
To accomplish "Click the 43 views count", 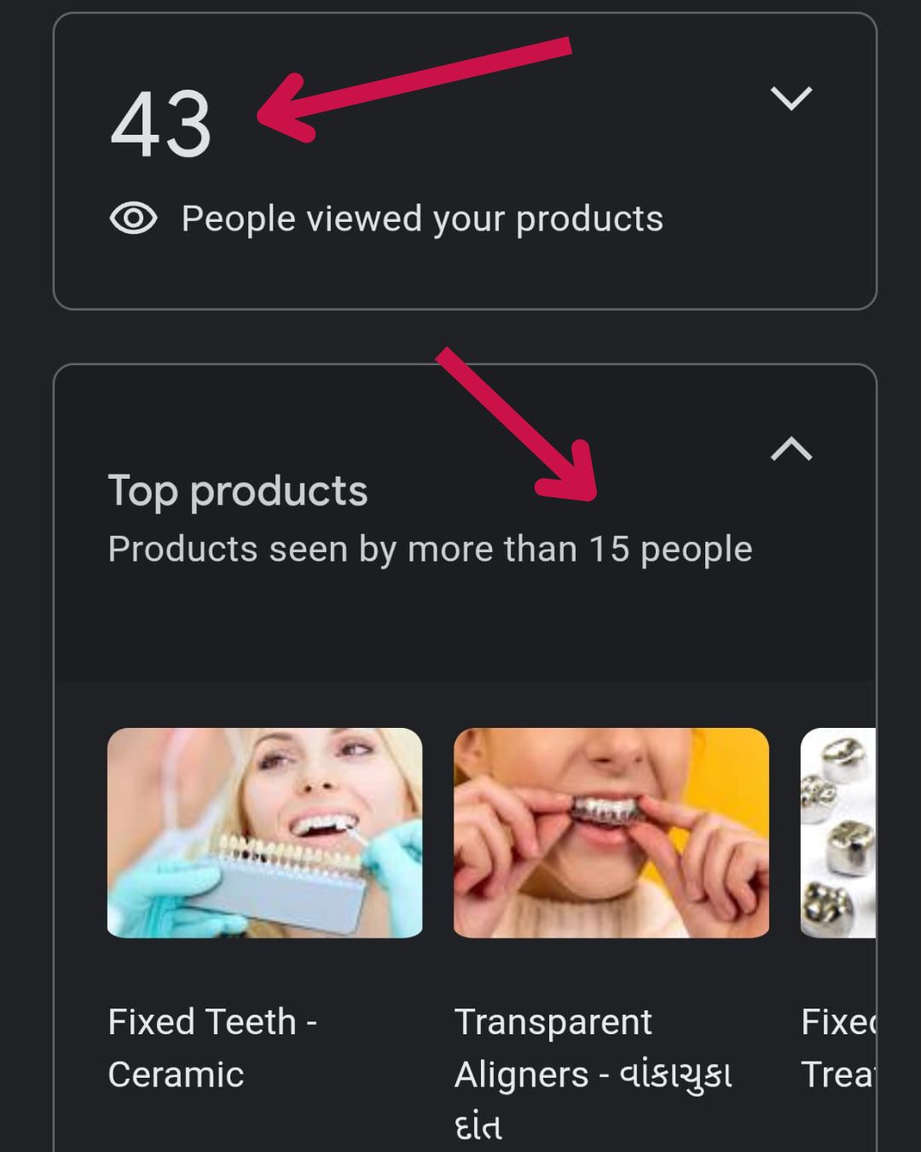I will pyautogui.click(x=160, y=125).
